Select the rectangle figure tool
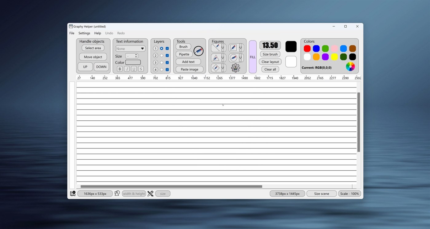This screenshot has height=229, width=430. coord(233,48)
